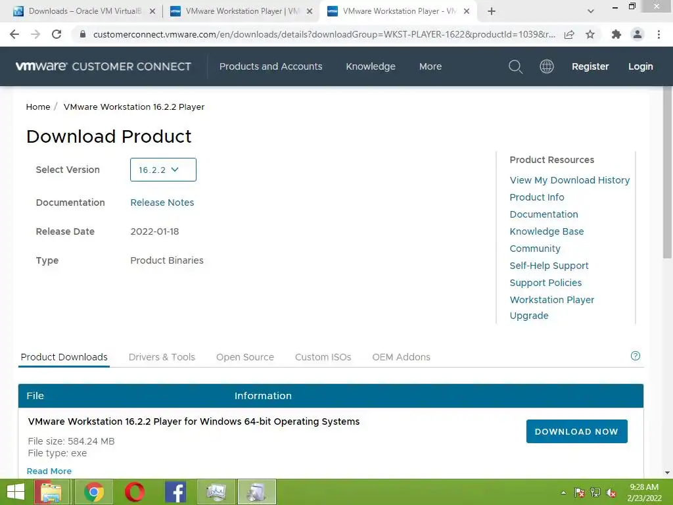Open the Community link
Image resolution: width=673 pixels, height=505 pixels.
pyautogui.click(x=535, y=249)
